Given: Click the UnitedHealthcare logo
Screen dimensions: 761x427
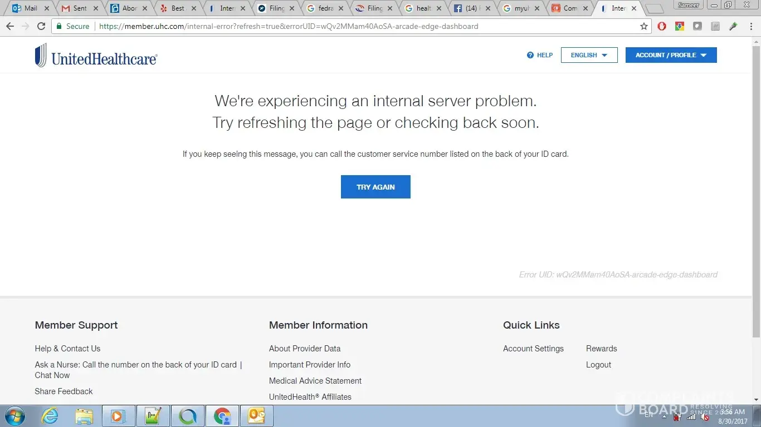Looking at the screenshot, I should click(x=96, y=56).
